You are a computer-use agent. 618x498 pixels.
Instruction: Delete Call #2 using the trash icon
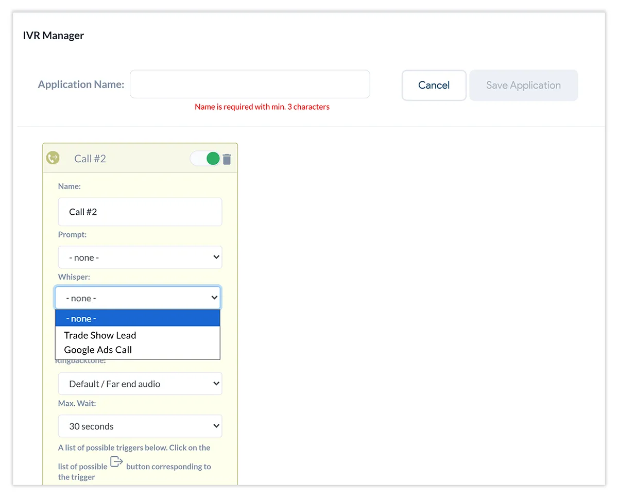click(x=227, y=159)
